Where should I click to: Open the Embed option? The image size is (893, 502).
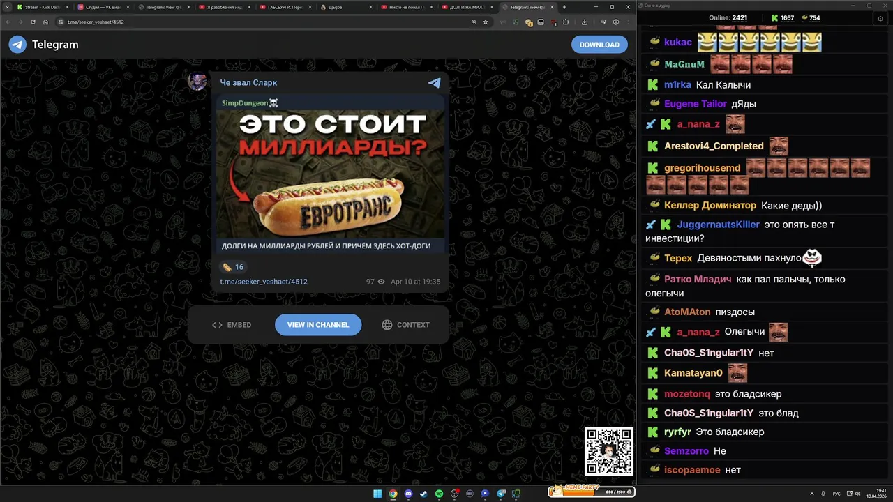coord(232,325)
